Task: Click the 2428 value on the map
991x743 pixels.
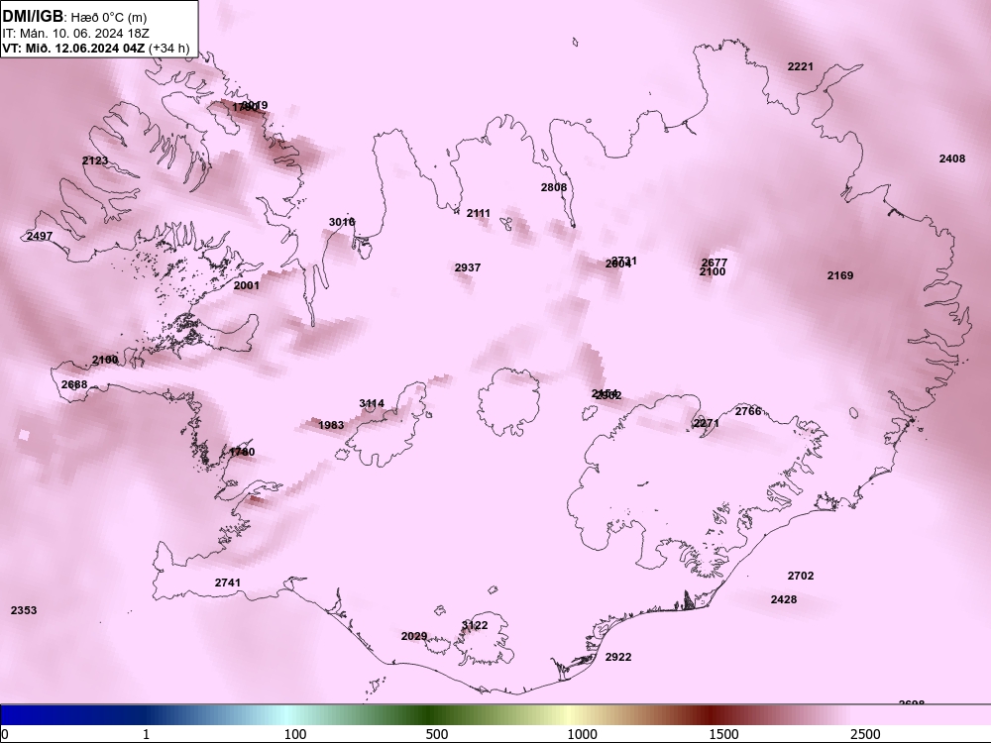Action: tap(784, 599)
